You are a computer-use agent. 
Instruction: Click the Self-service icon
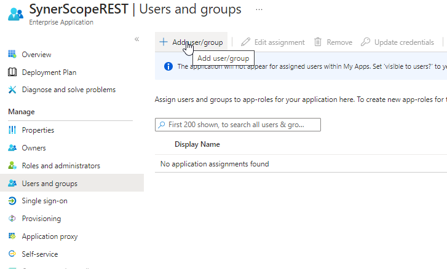point(12,254)
